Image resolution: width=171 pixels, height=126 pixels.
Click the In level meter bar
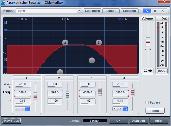point(158,45)
